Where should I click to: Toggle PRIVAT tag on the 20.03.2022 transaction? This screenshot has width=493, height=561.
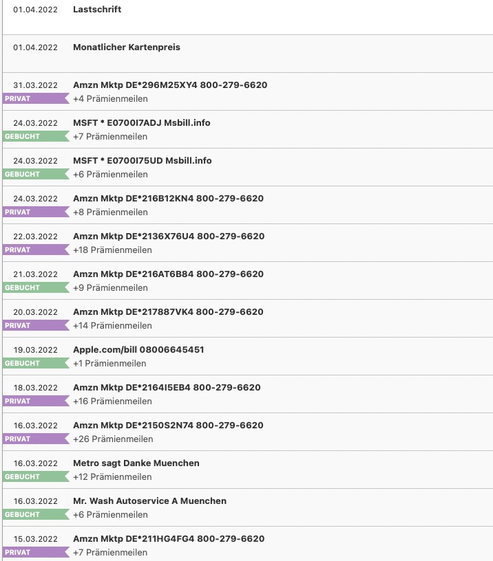(x=36, y=325)
